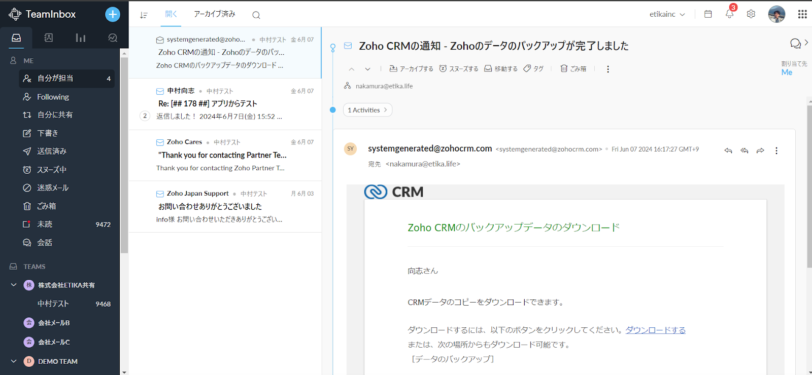Open the comments bubble icon
Screen dimensions: 812x375
point(795,44)
